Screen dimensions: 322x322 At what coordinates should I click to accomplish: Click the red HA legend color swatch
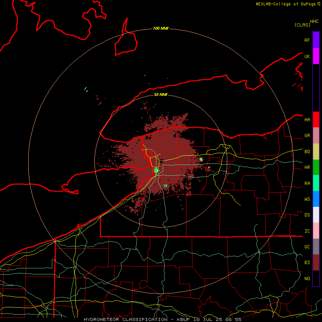(x=316, y=119)
